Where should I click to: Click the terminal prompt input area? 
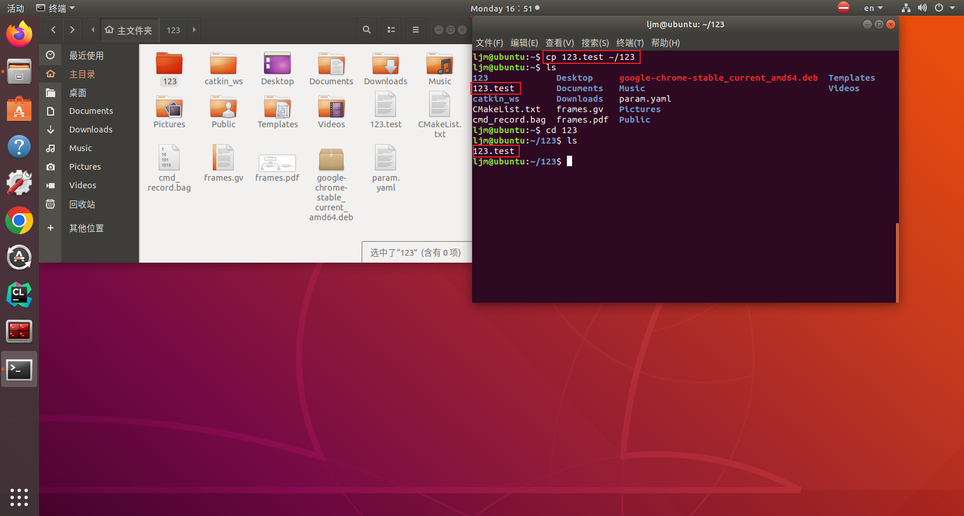click(570, 162)
